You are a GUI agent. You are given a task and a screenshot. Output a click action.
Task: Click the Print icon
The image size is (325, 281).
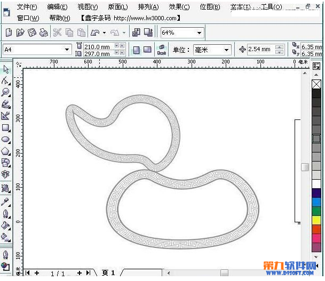pos(44,33)
